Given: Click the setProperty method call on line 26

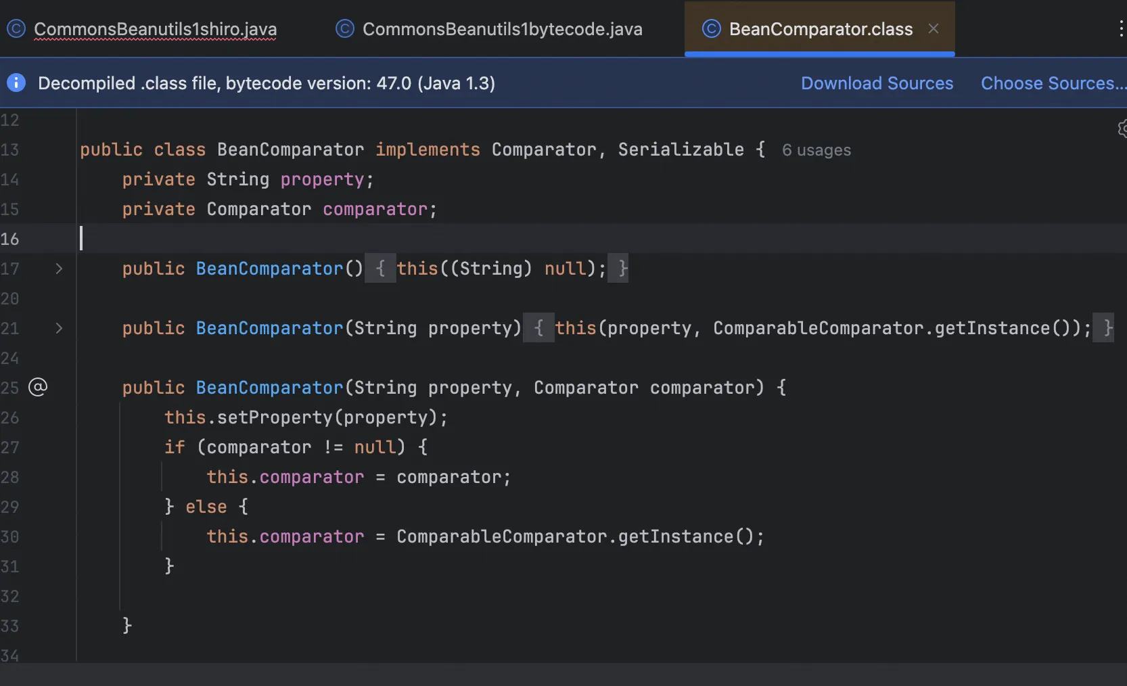Looking at the screenshot, I should (x=275, y=417).
